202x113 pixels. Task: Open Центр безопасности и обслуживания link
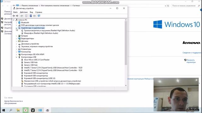click(14, 102)
